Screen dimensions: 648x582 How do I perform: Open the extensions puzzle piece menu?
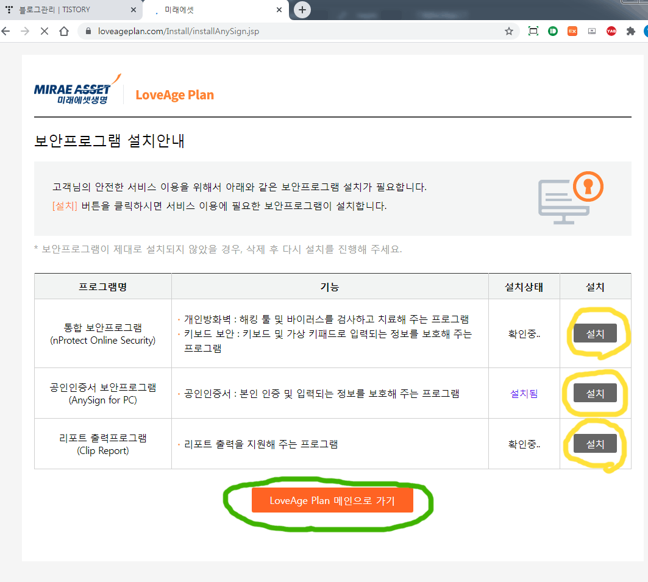[631, 31]
